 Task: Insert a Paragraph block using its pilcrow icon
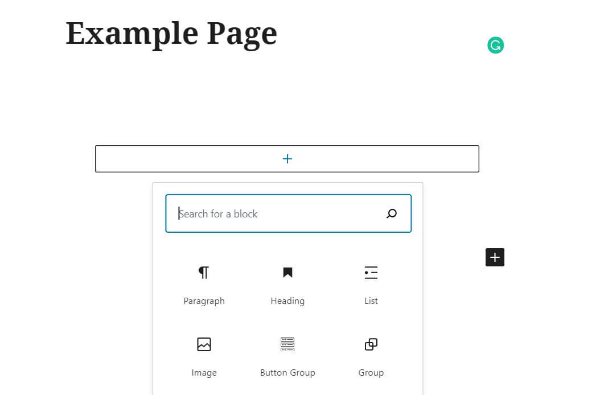(204, 273)
